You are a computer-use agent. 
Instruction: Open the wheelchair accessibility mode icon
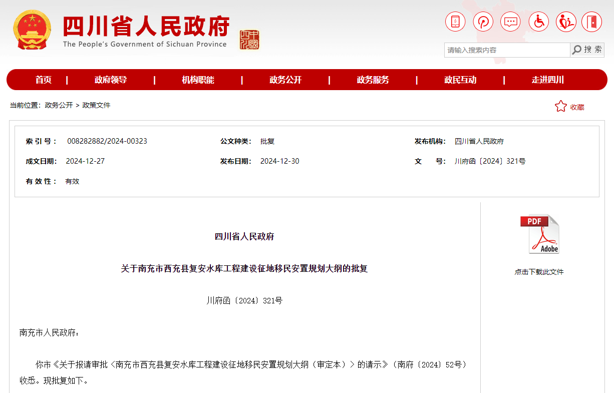click(x=539, y=22)
